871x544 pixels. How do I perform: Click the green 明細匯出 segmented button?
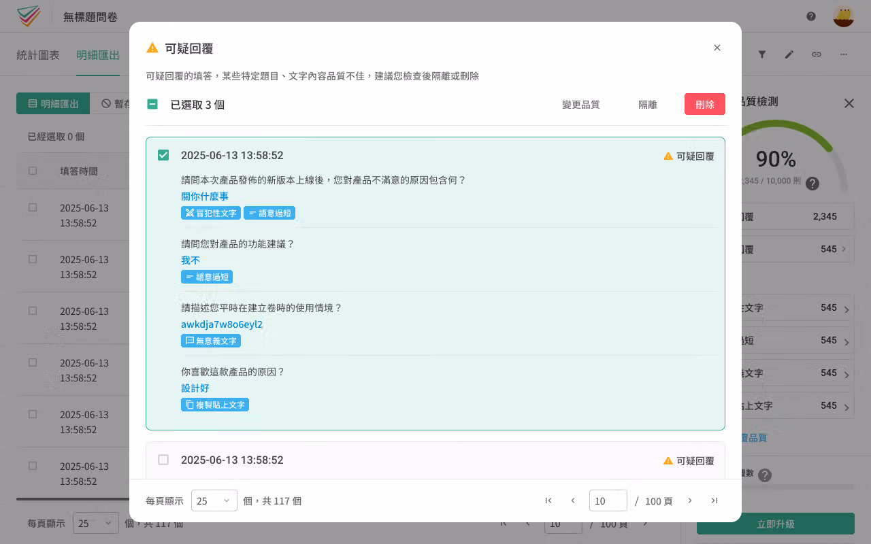53,104
